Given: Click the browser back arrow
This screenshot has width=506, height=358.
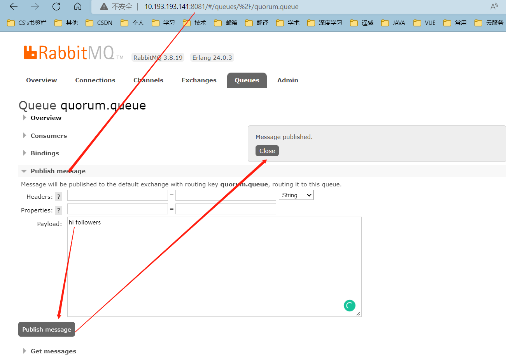Looking at the screenshot, I should click(14, 7).
